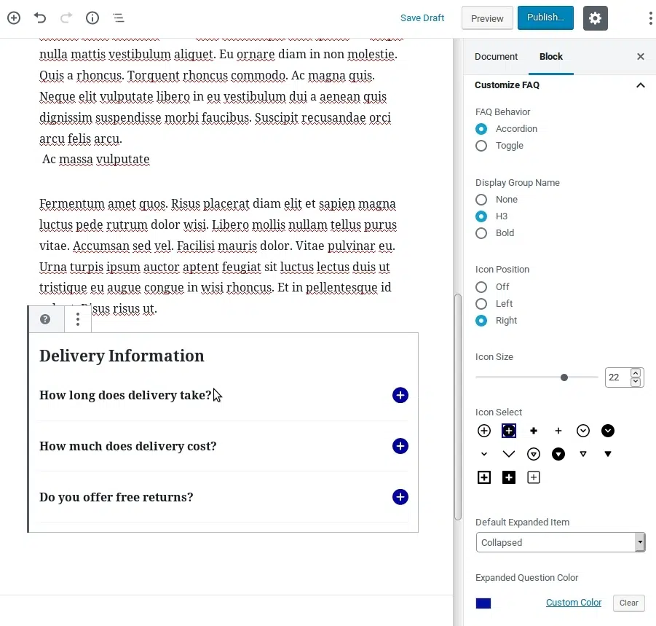The image size is (656, 626).
Task: Set Display Group Name to Bold
Action: tap(481, 233)
